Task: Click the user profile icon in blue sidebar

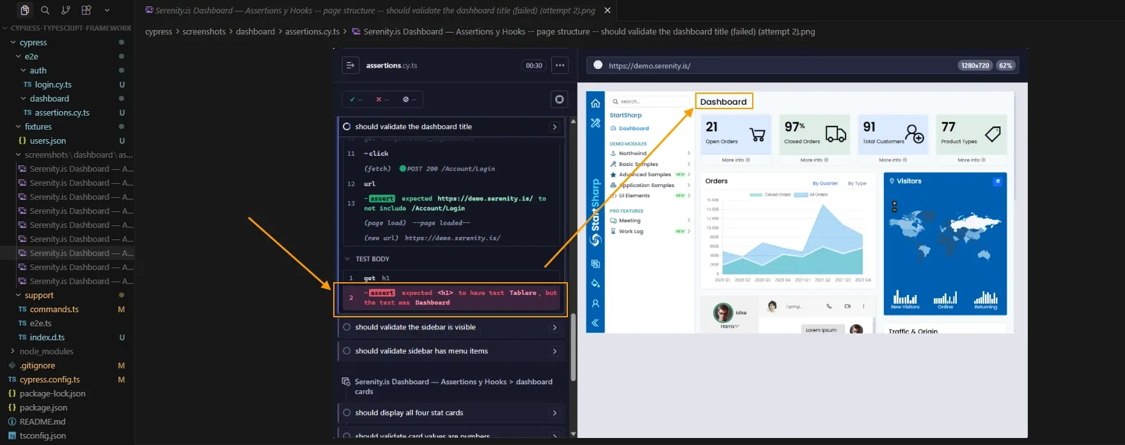Action: click(595, 304)
